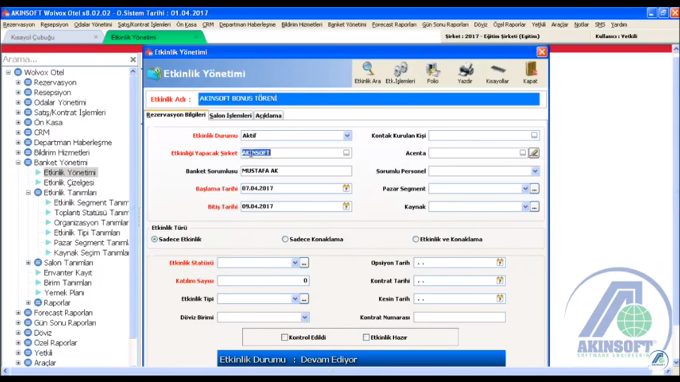680x382 pixels.
Task: Click the Kontrat Numarası input field
Action: [459, 317]
